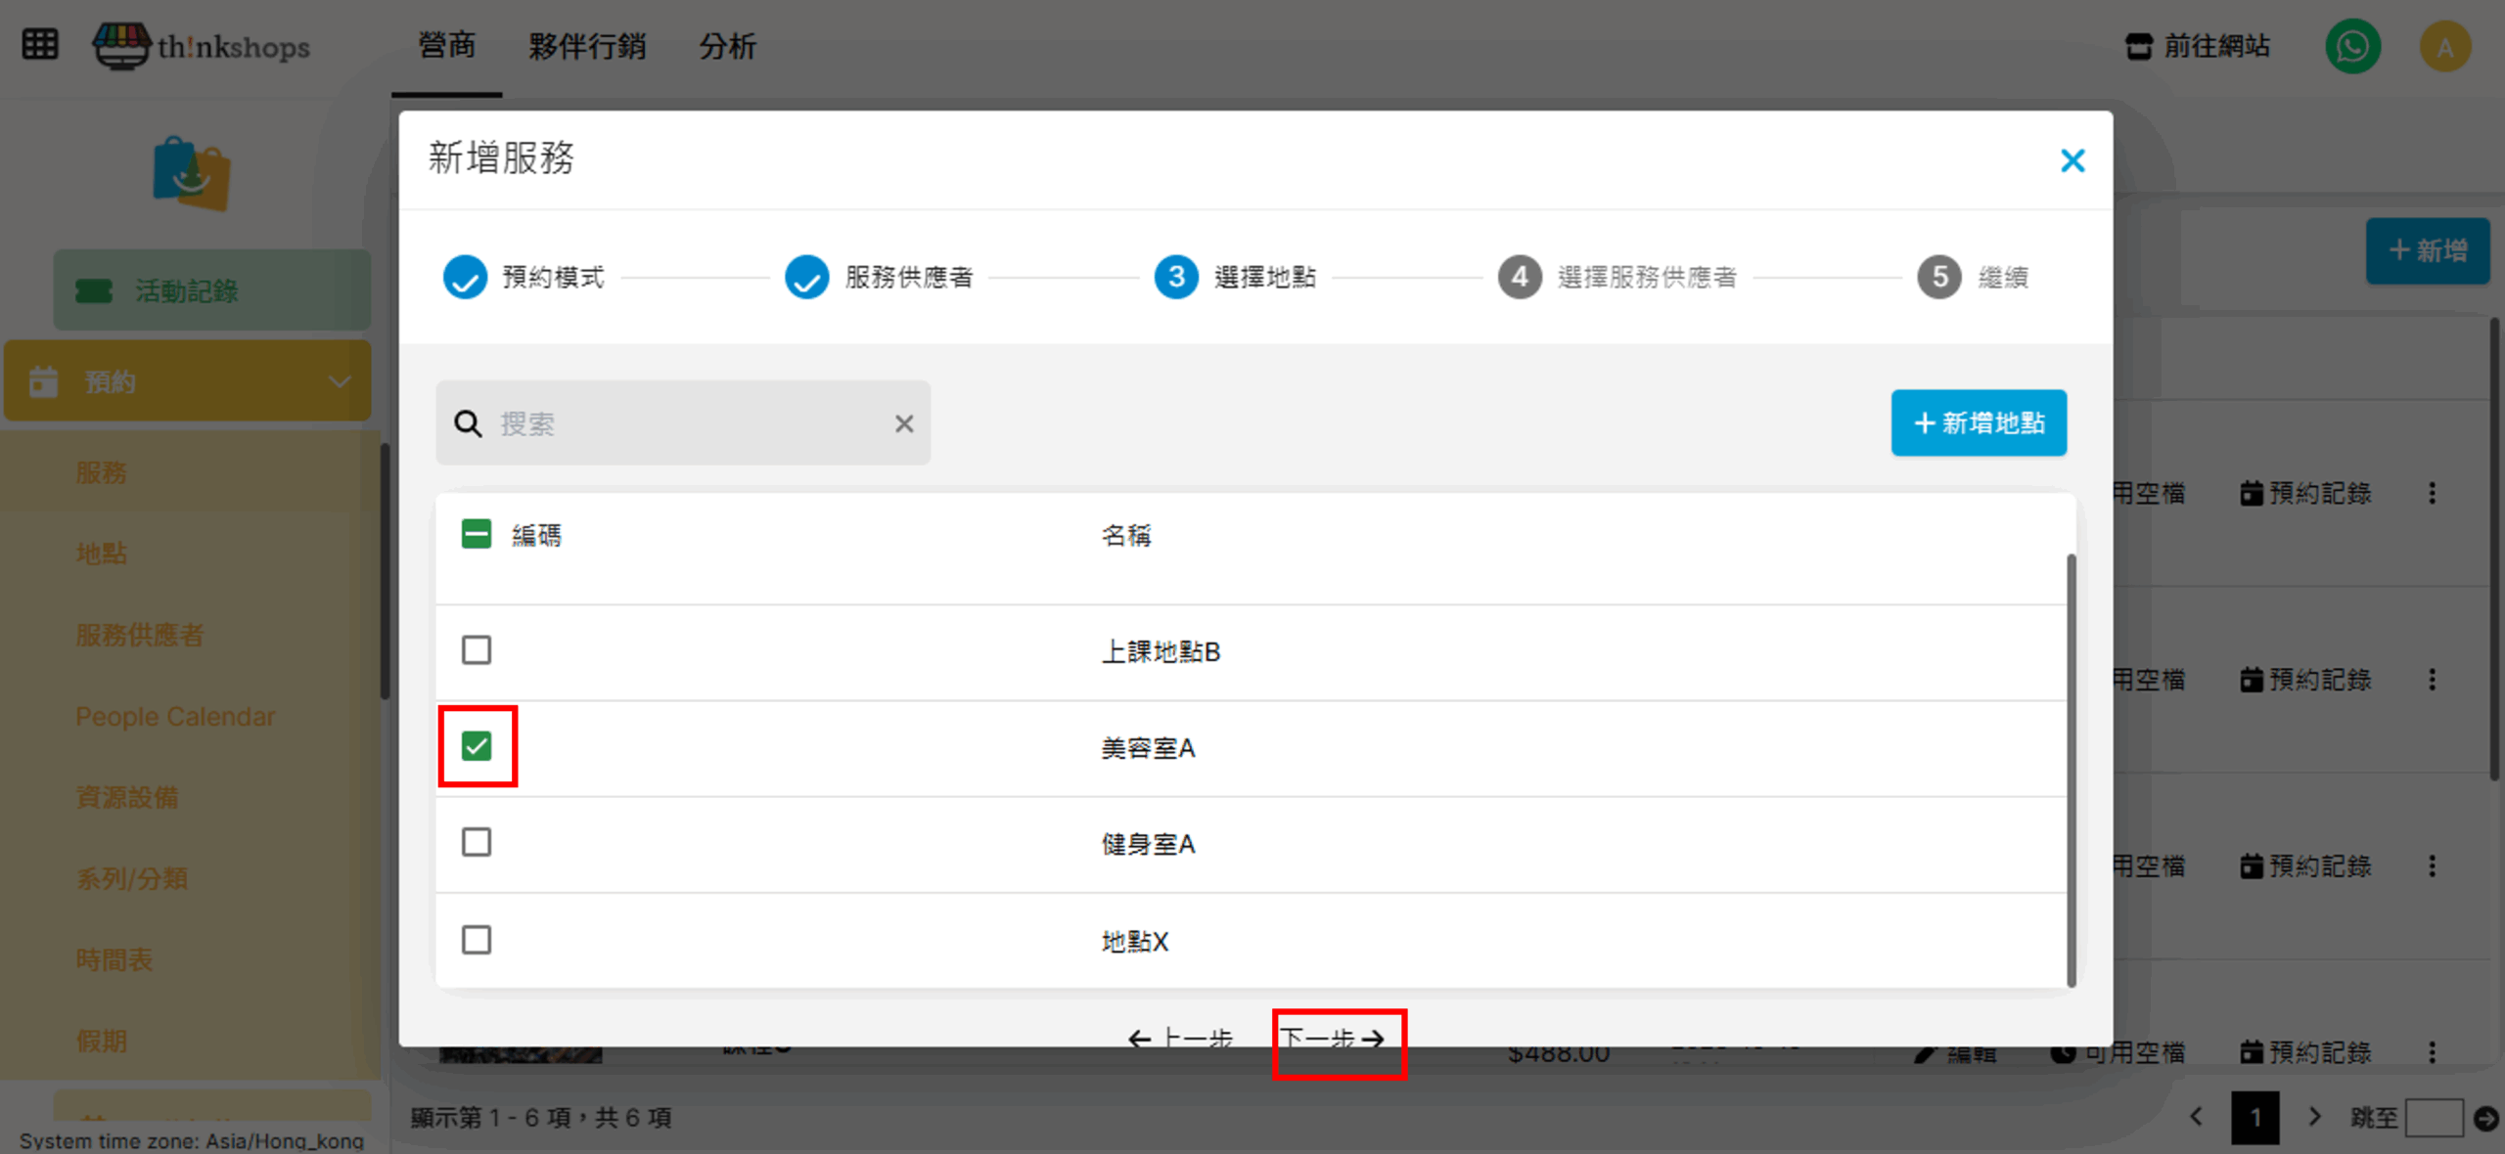Open three-dot menu on first row

click(x=2432, y=493)
